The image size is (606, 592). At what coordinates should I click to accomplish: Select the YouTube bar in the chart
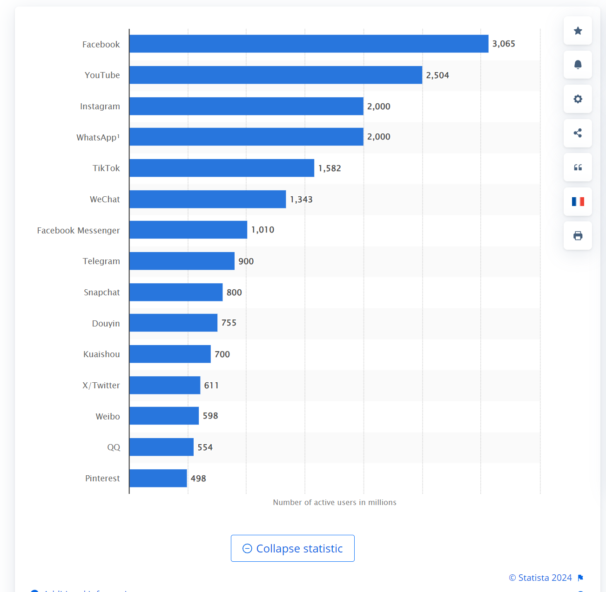[x=276, y=75]
